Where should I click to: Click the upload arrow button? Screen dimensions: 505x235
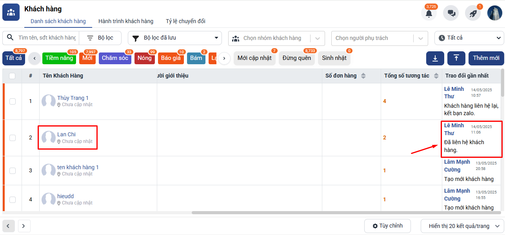456,58
